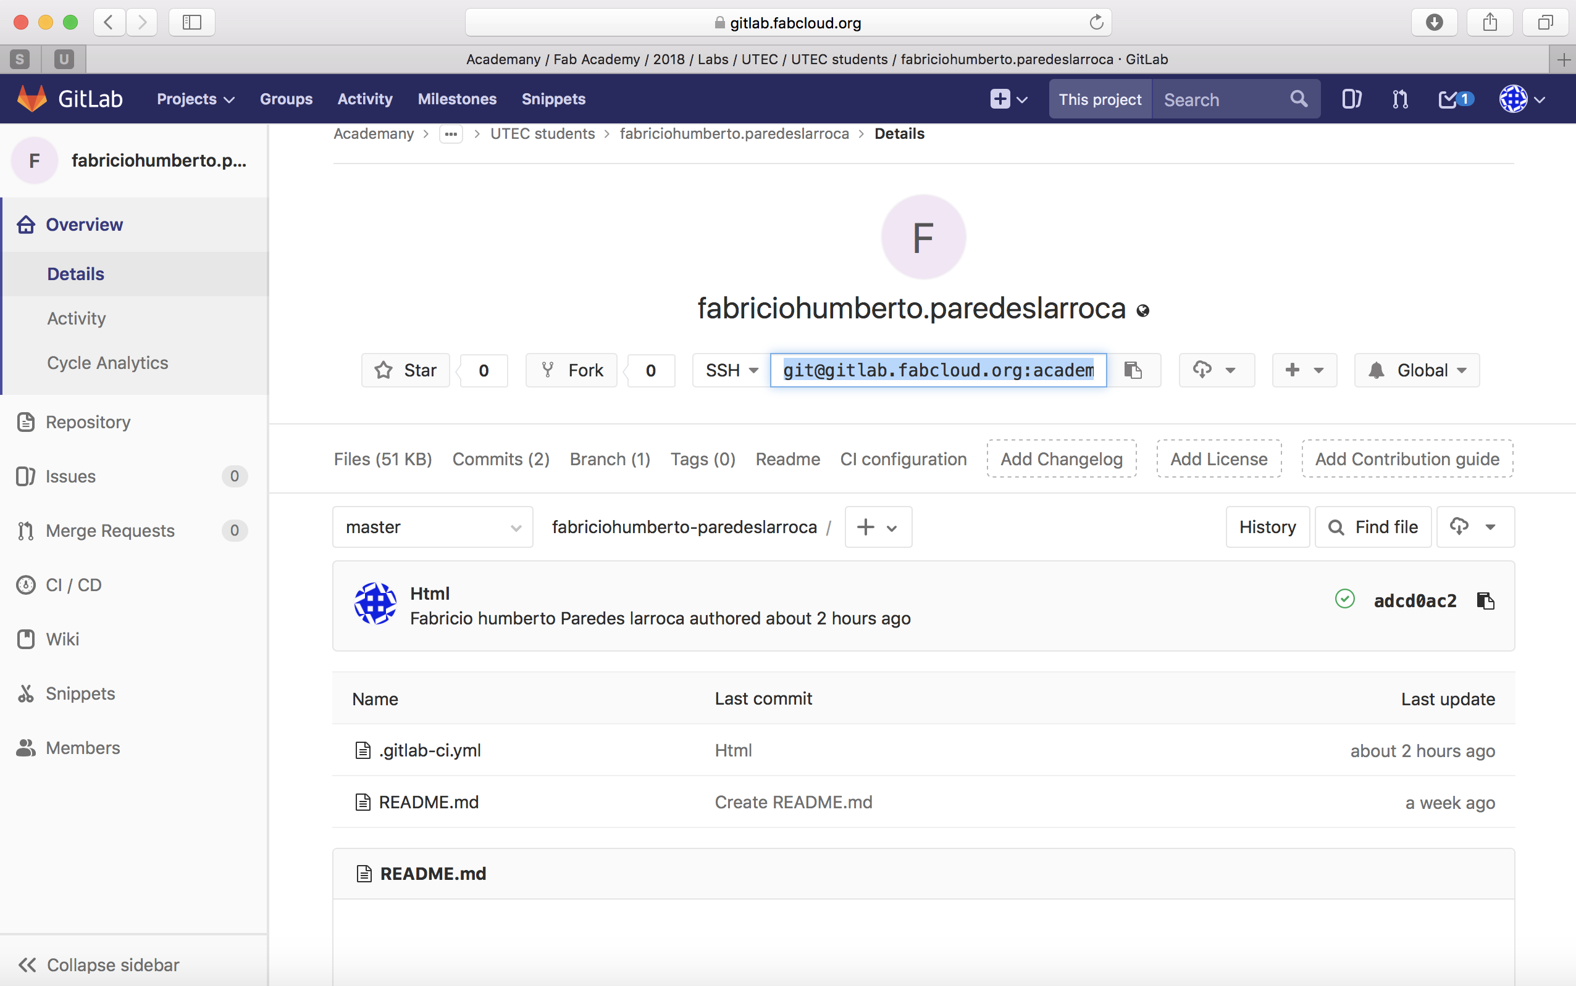Show all tabs in Safari

pyautogui.click(x=1545, y=22)
